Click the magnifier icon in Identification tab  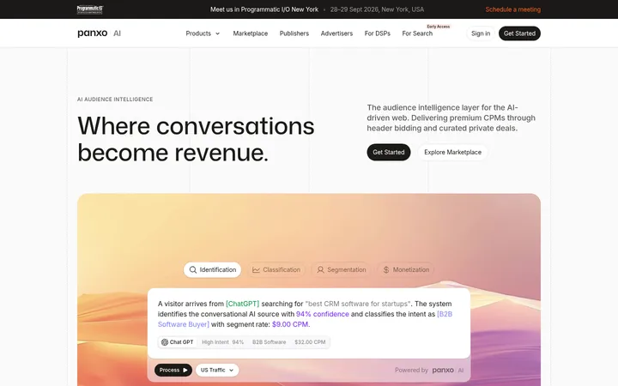(193, 270)
